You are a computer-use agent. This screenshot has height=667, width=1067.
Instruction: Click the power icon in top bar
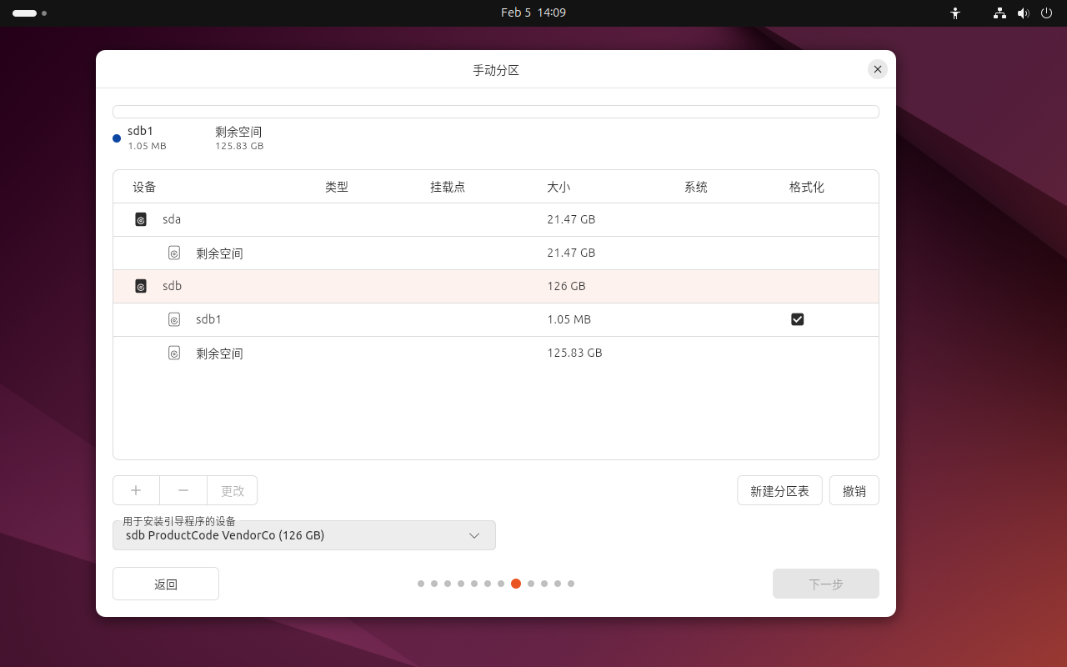[x=1047, y=13]
